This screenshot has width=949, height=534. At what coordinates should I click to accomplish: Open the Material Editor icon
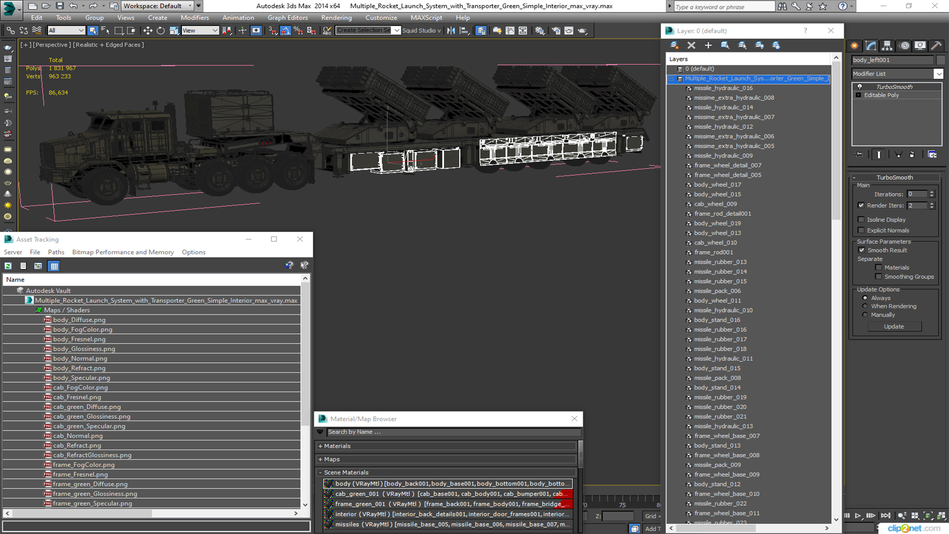pos(539,31)
